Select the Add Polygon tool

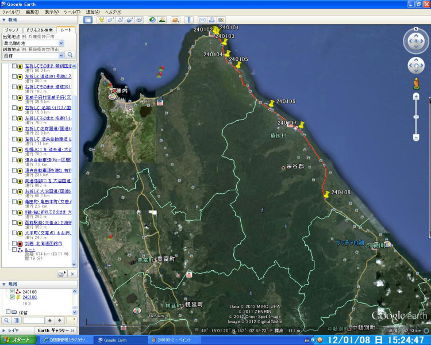111,20
